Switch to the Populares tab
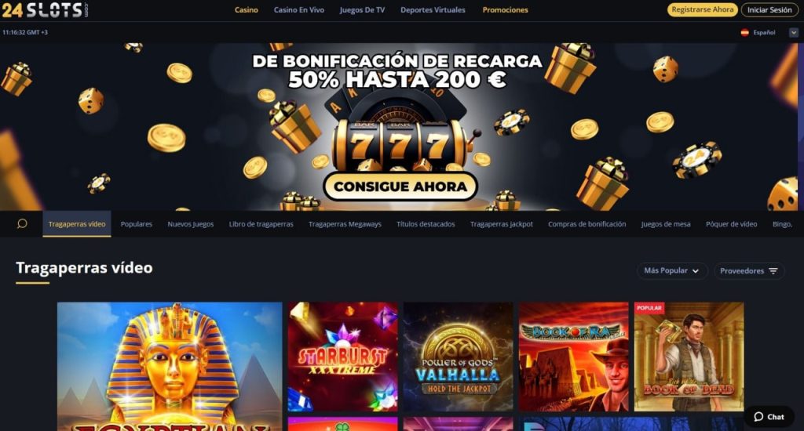Image resolution: width=804 pixels, height=431 pixels. pos(137,223)
